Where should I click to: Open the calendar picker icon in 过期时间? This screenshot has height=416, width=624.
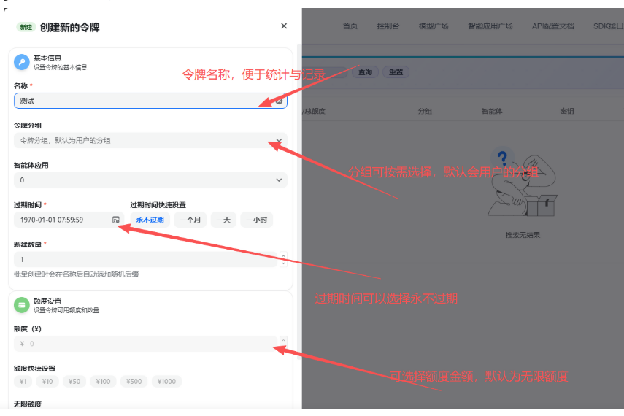point(116,220)
